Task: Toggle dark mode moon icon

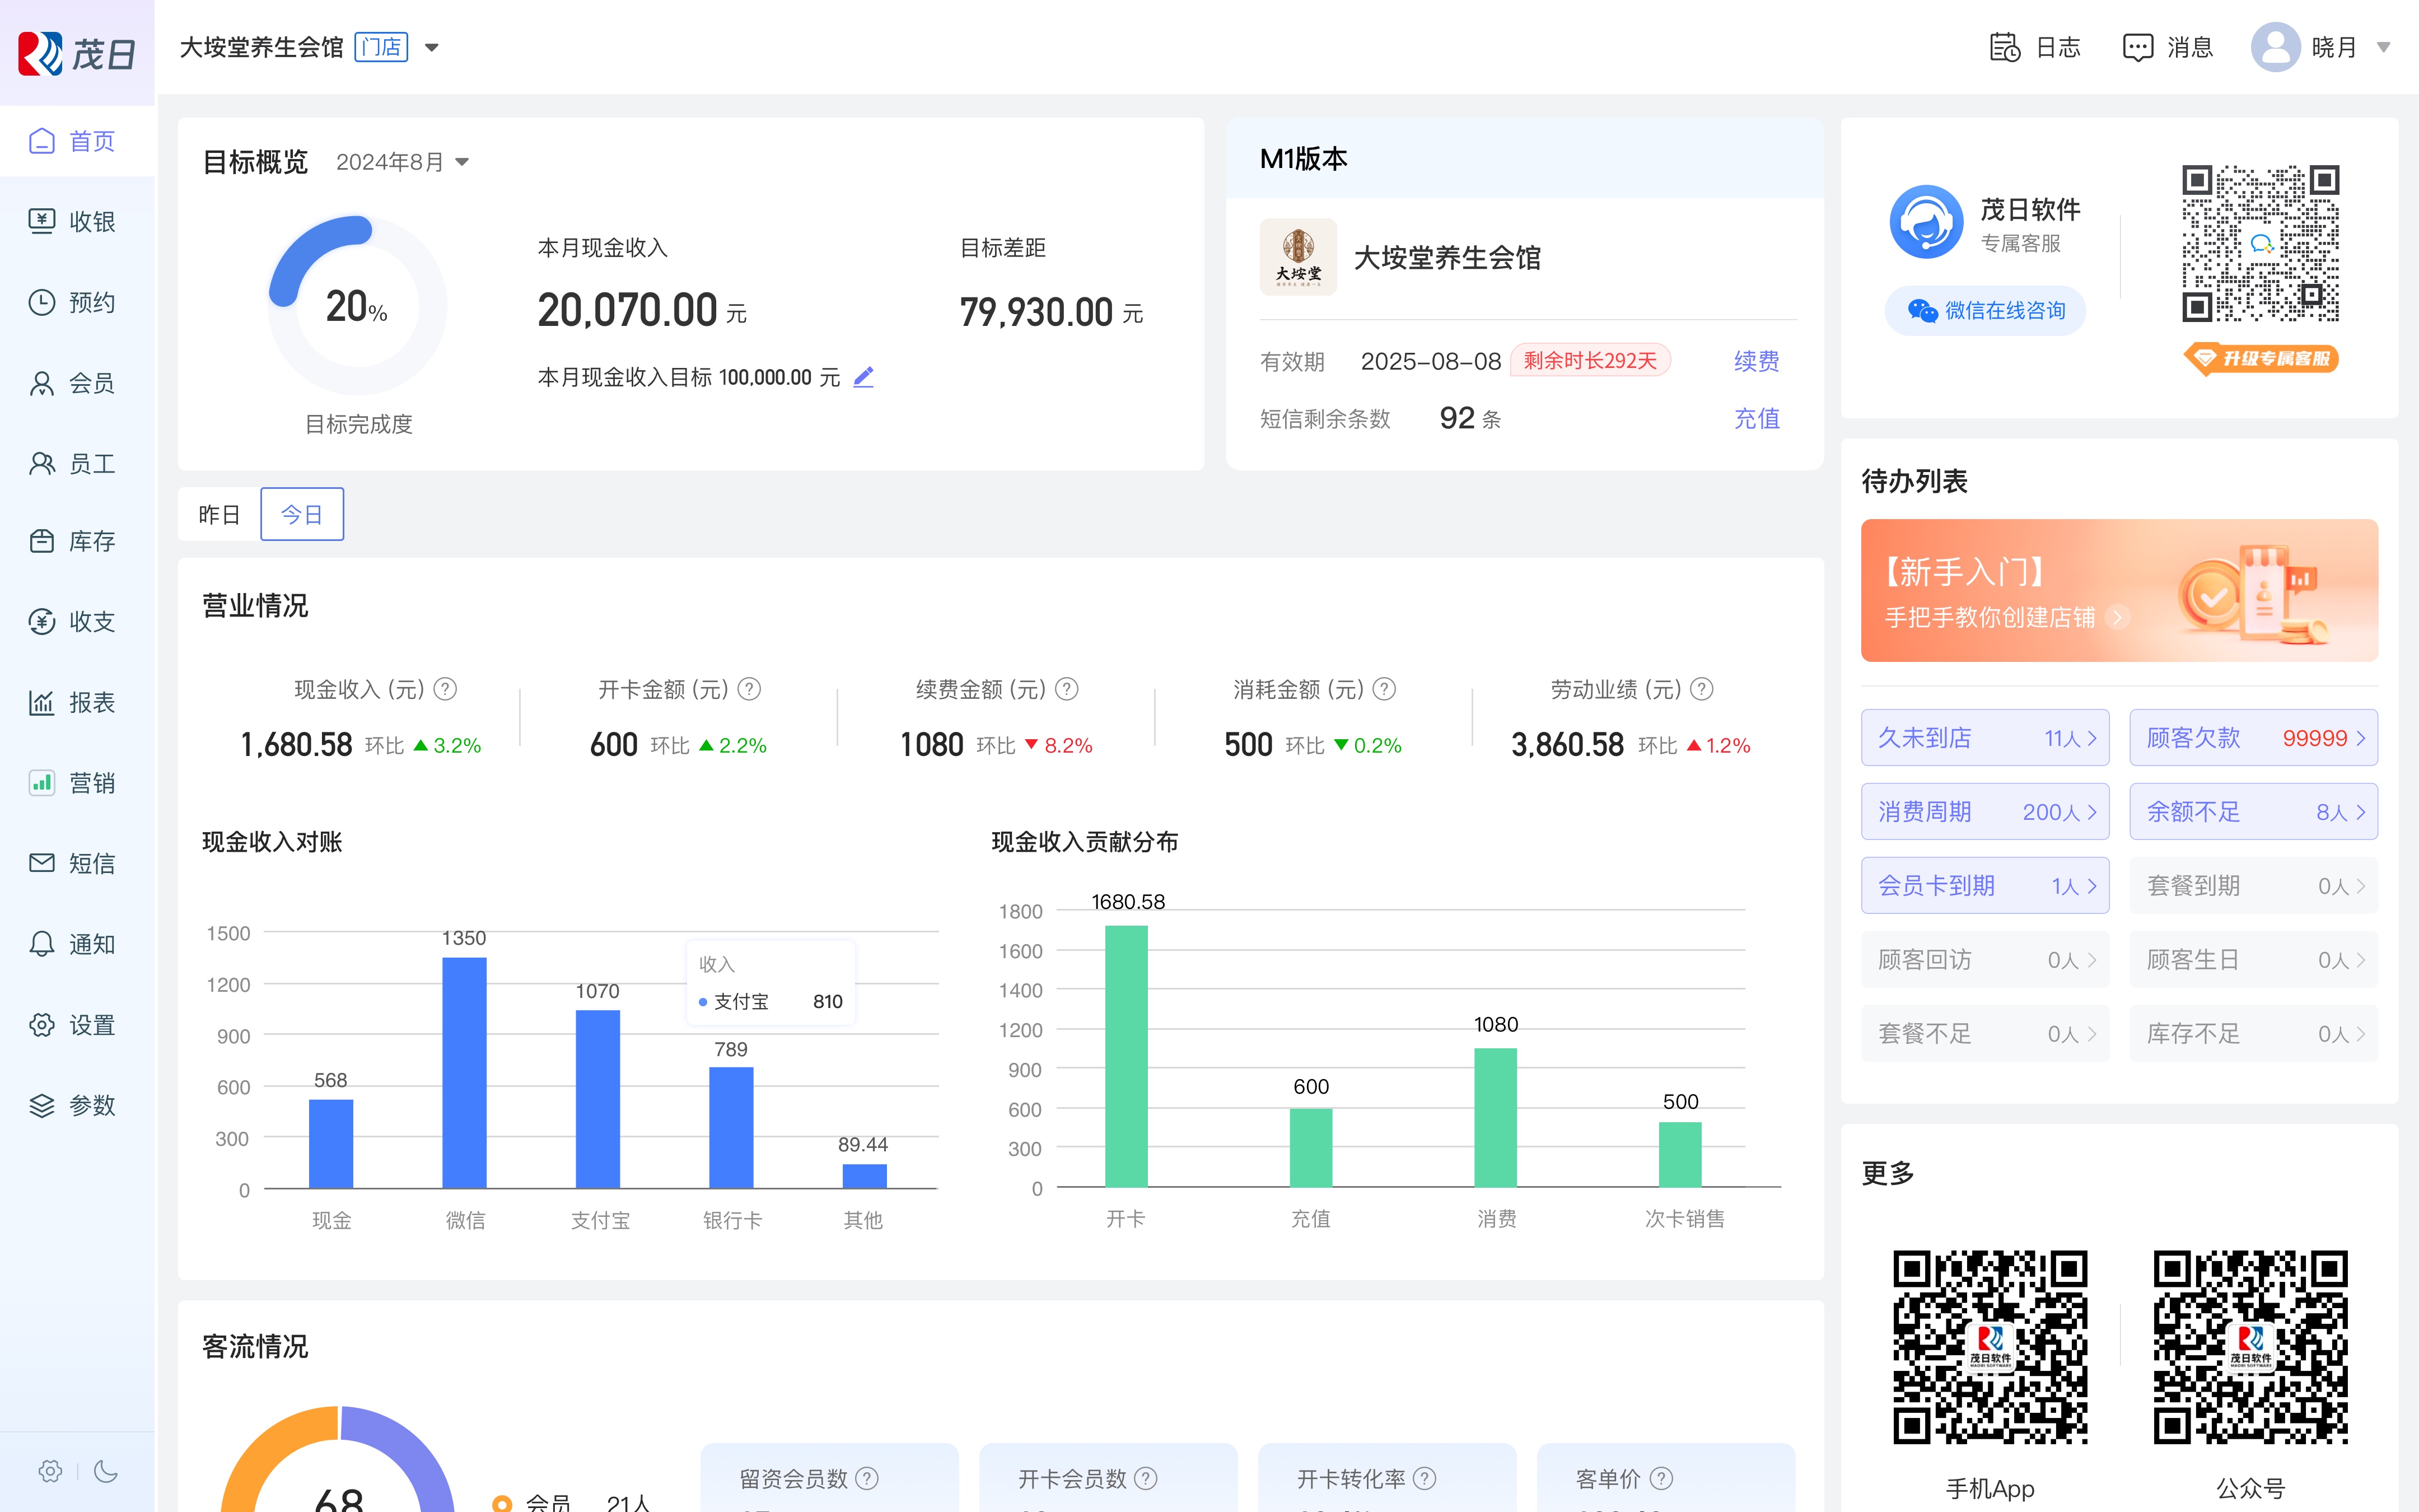Action: 106,1471
